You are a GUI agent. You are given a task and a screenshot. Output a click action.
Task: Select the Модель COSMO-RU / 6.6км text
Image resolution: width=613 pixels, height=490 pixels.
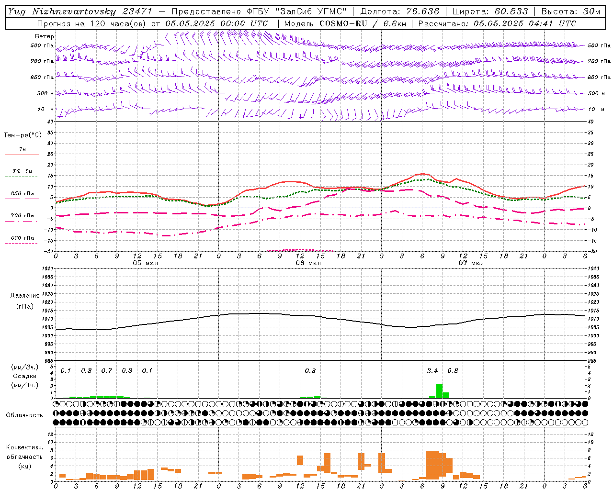click(x=345, y=23)
